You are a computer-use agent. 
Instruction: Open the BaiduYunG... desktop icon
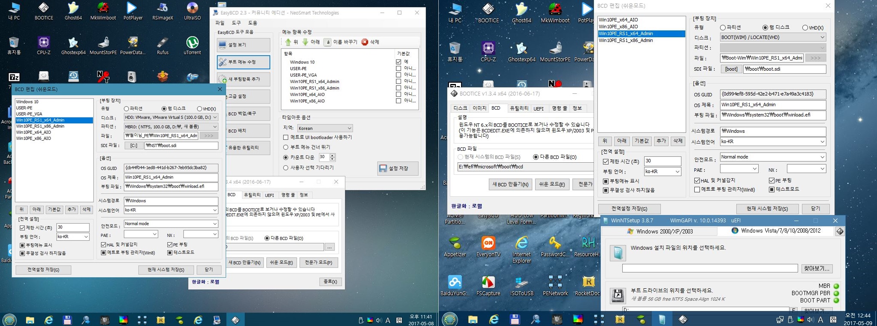(x=455, y=286)
